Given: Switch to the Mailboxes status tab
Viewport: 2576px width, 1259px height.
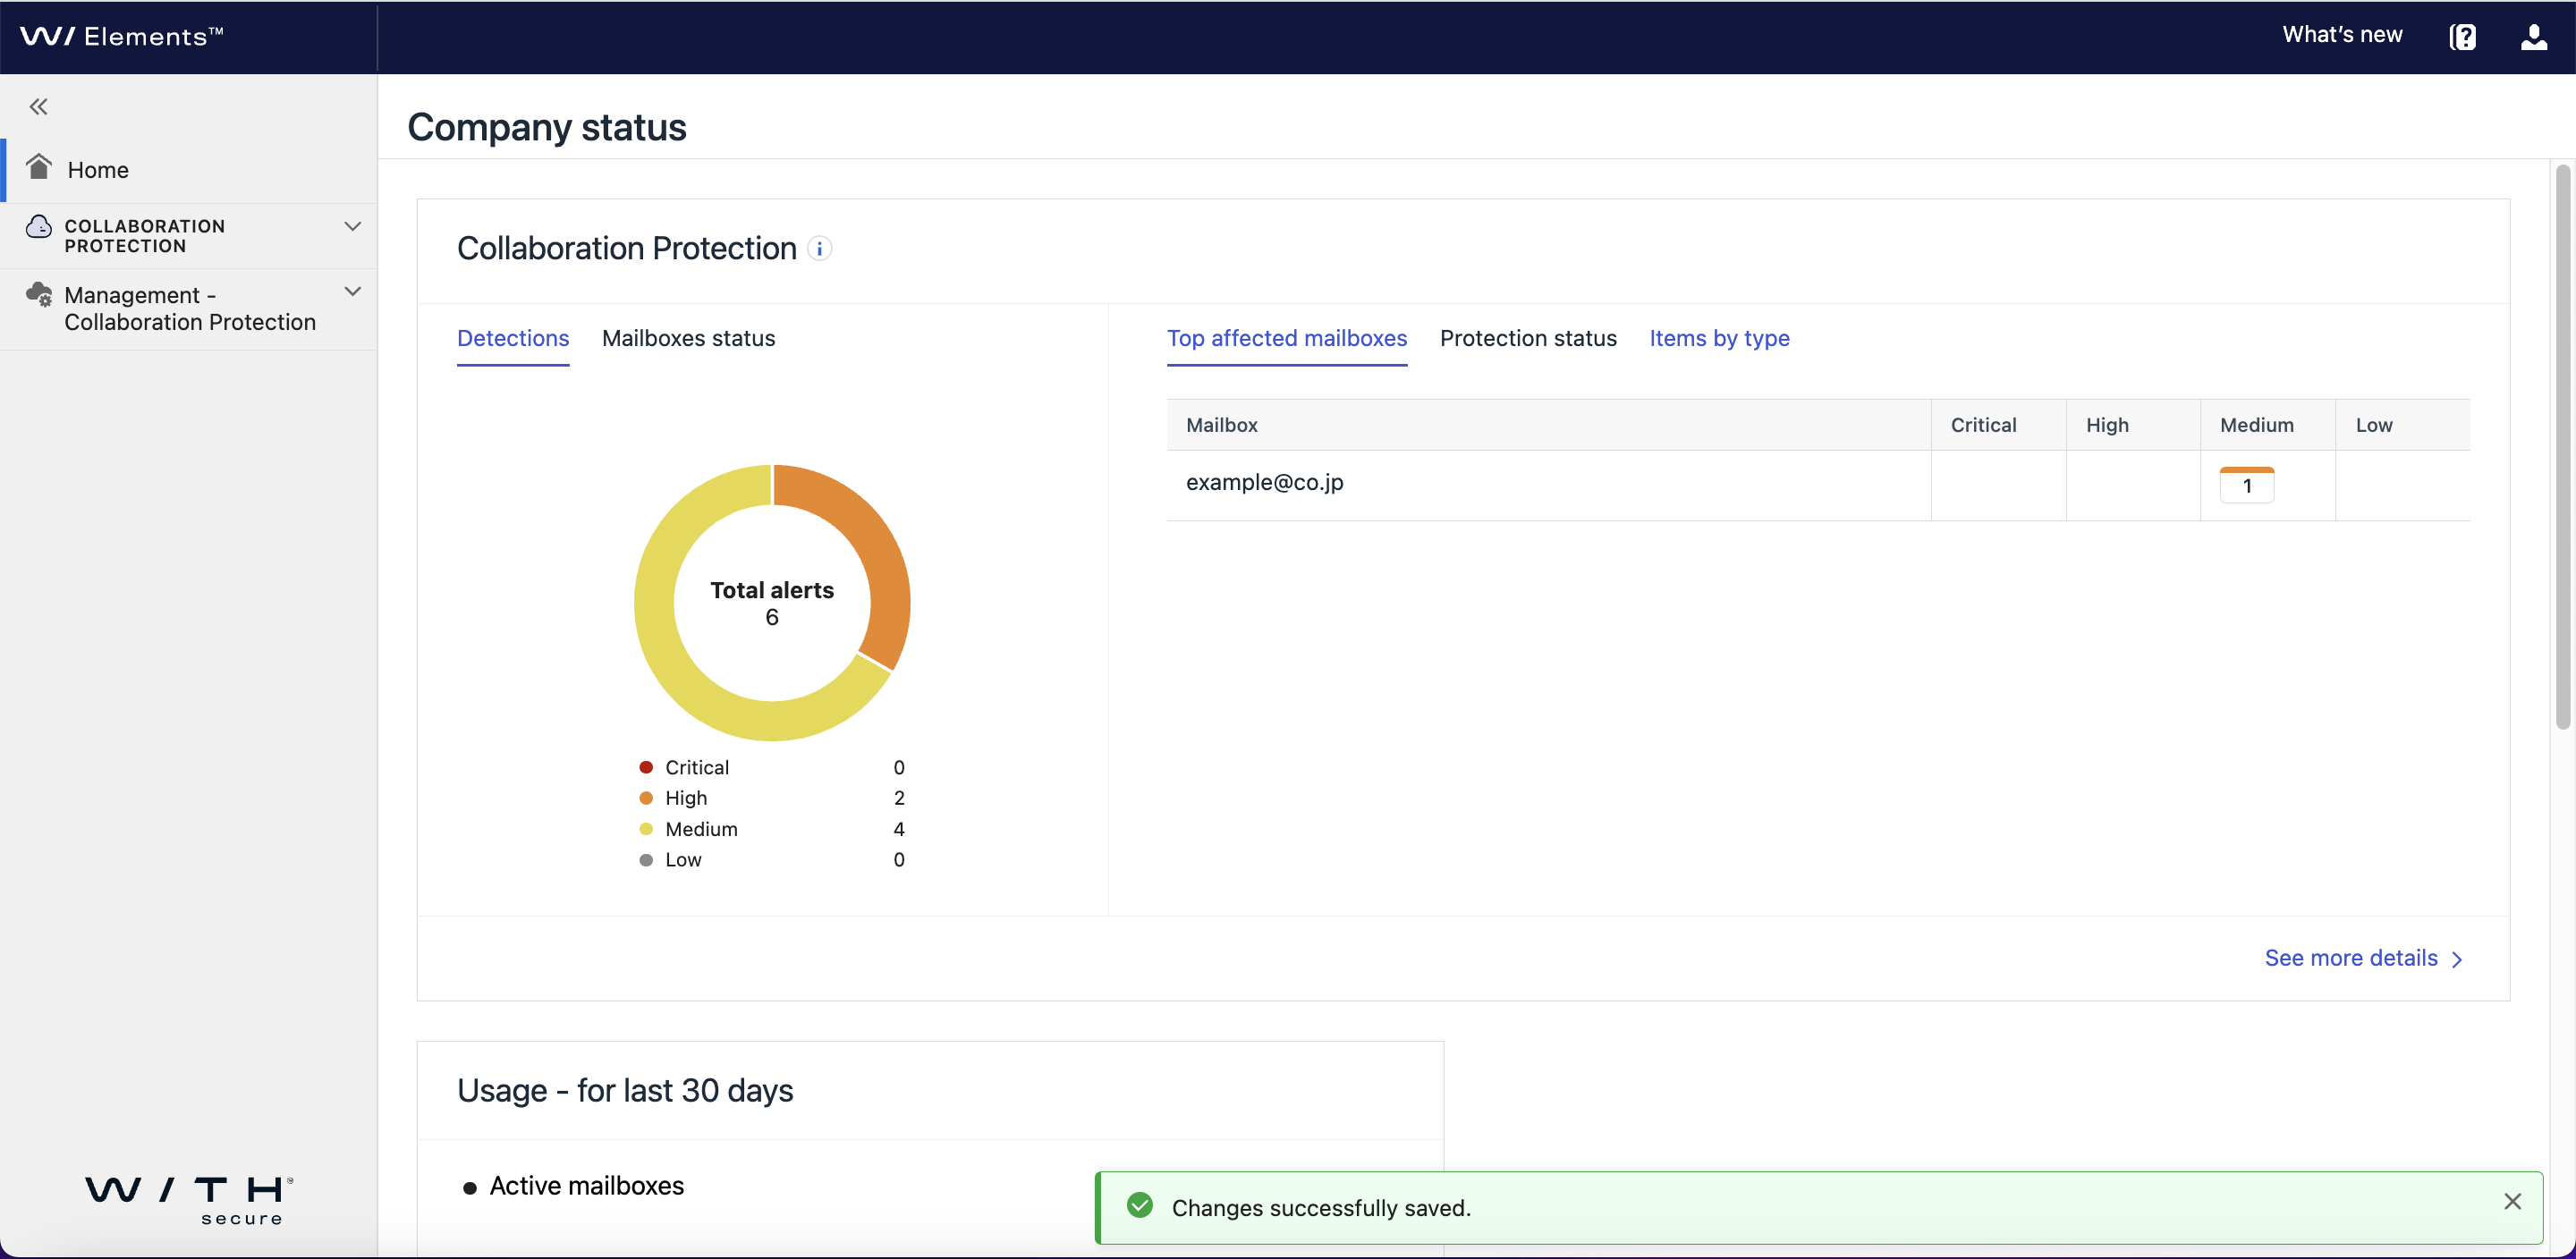Looking at the screenshot, I should pyautogui.click(x=688, y=338).
